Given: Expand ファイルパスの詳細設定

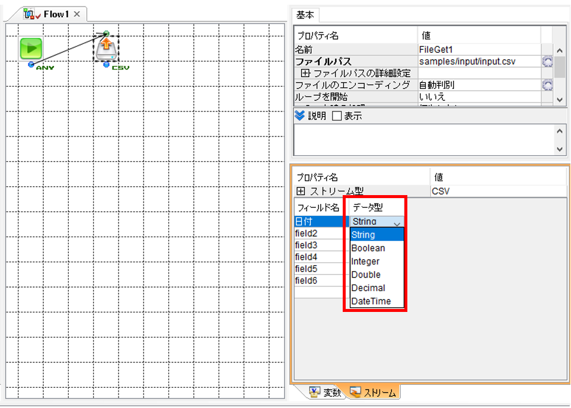Looking at the screenshot, I should (305, 73).
